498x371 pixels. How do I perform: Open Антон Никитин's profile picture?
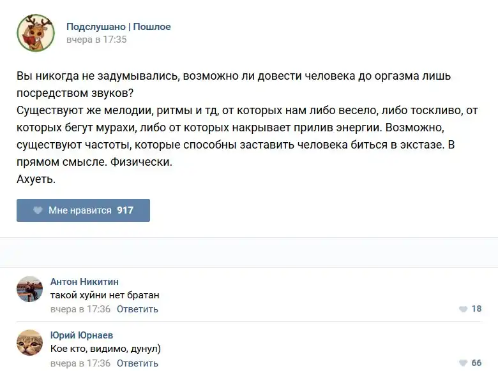(29, 289)
